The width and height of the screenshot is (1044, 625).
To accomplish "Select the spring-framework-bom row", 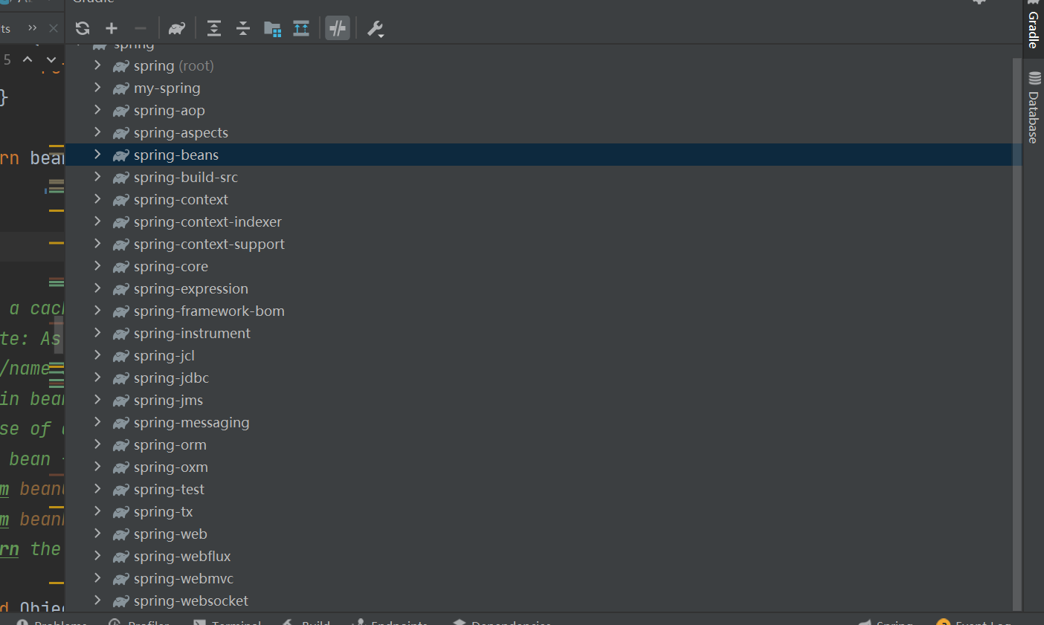I will 544,311.
